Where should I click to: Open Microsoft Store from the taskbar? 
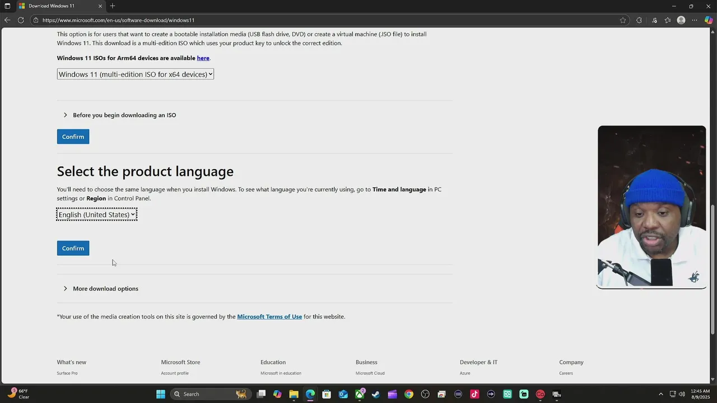327,394
